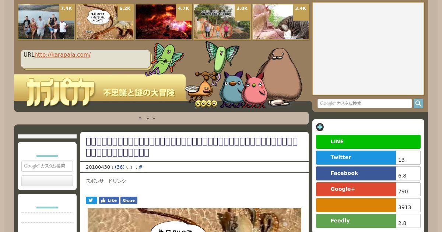
Task: Open the 3.4K cat thumbnail
Action: click(x=281, y=22)
